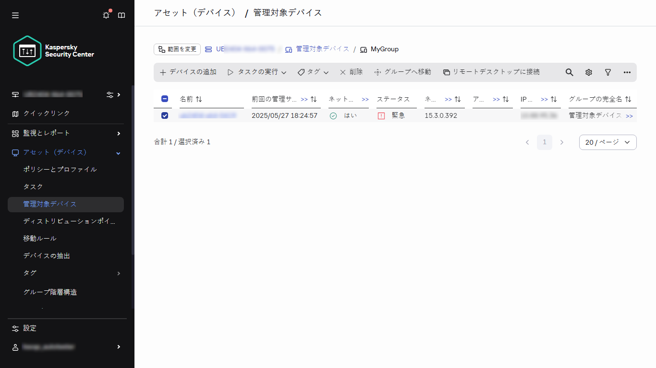Click the hamburger menu icon top left
Screen dimensions: 656x368
tap(15, 15)
